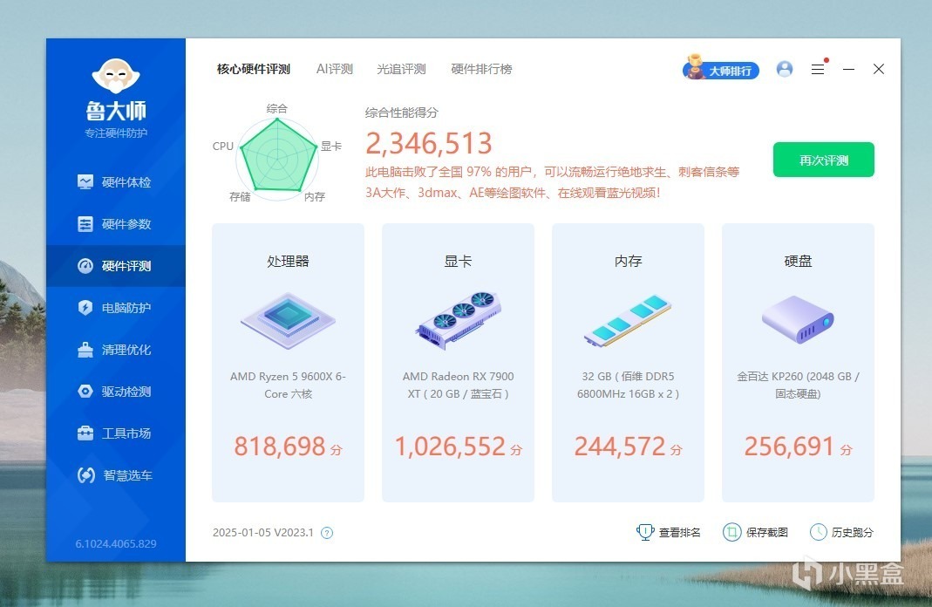
Task: Open 硬件体检 in the sidebar
Action: click(115, 182)
